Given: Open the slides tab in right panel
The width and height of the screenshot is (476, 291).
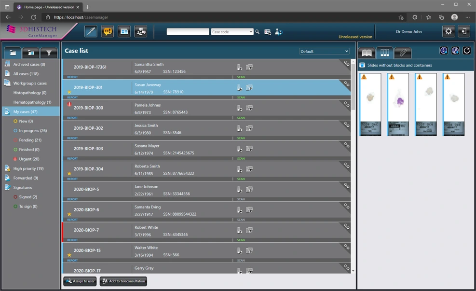Looking at the screenshot, I should [385, 53].
